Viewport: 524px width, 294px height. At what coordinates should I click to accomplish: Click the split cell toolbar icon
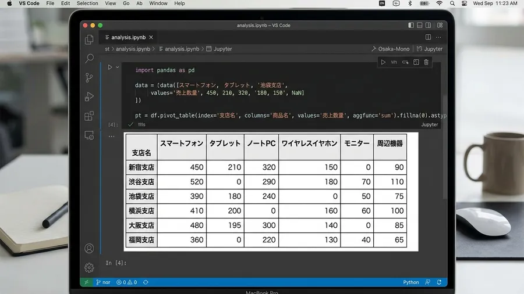click(416, 62)
